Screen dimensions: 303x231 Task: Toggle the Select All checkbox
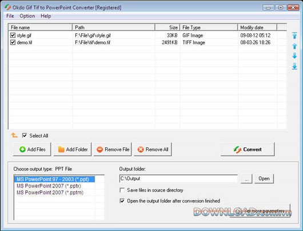pyautogui.click(x=25, y=135)
